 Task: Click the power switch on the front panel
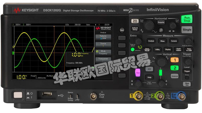pyautogui.click(x=18, y=95)
